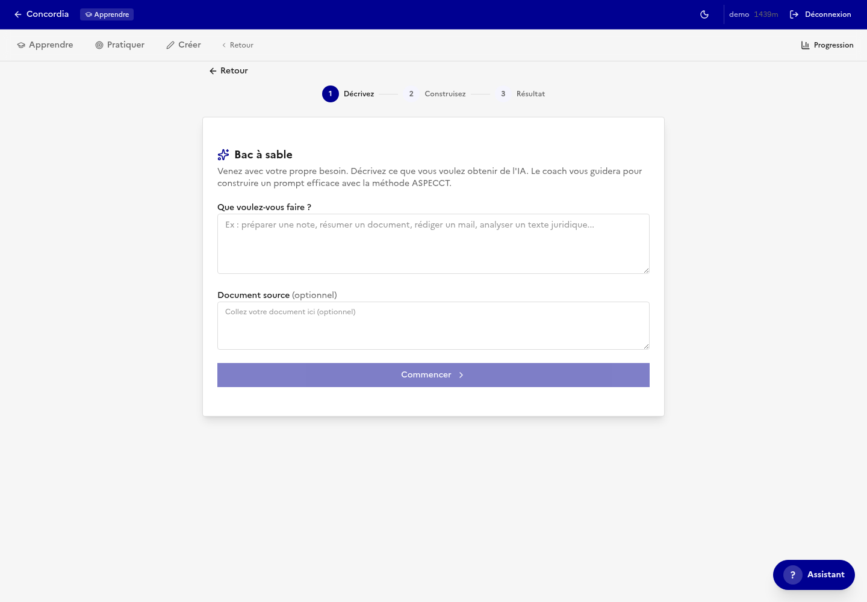The image size is (867, 602).
Task: Toggle dark mode moon icon
Action: pos(704,14)
